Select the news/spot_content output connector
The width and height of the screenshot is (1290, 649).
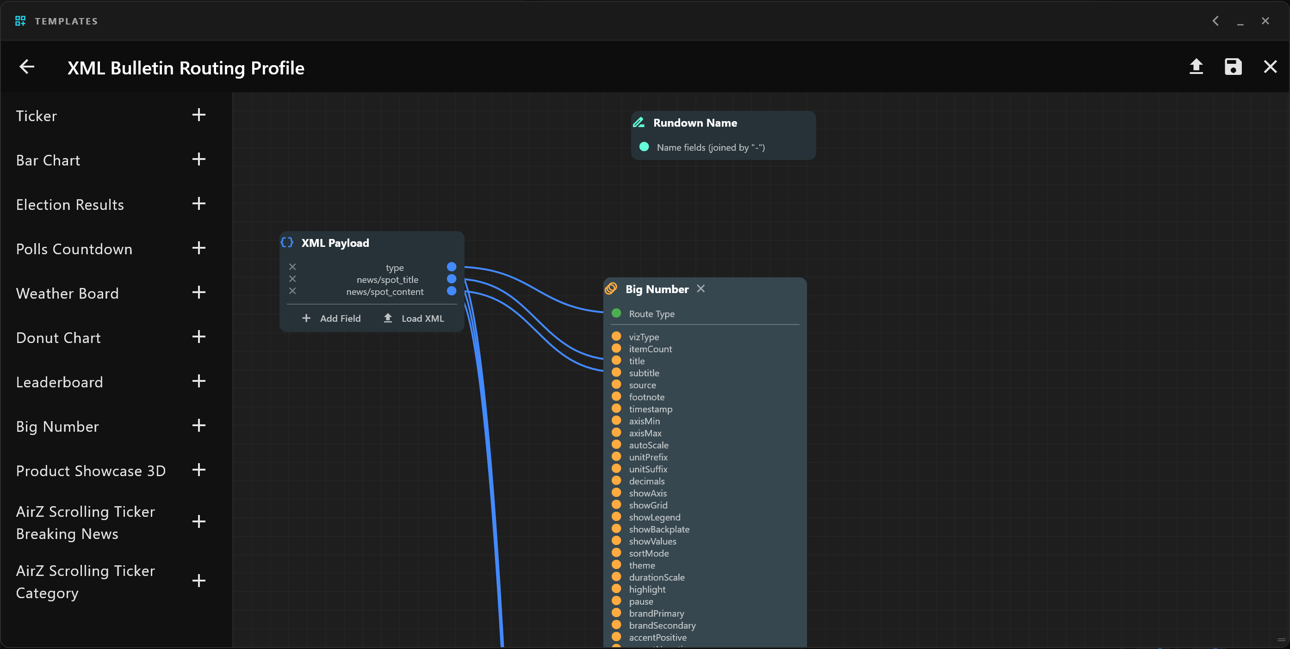pyautogui.click(x=452, y=291)
